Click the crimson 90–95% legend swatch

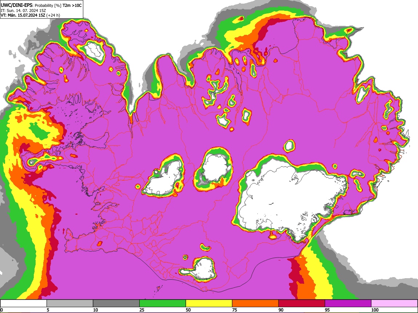(302, 304)
